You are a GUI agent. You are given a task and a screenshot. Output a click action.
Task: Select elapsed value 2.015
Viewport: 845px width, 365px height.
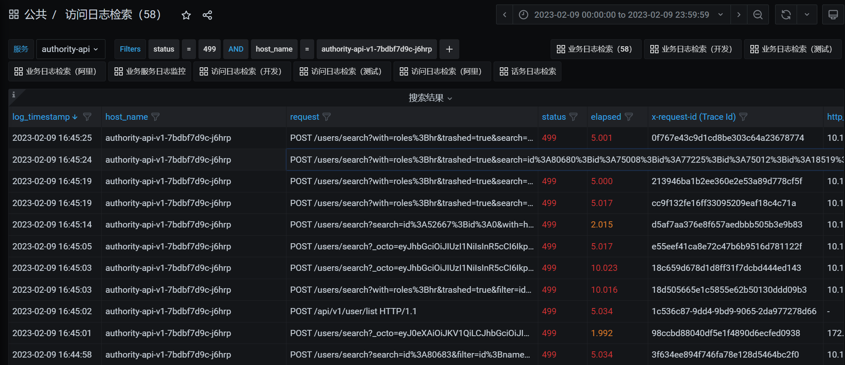pyautogui.click(x=602, y=225)
